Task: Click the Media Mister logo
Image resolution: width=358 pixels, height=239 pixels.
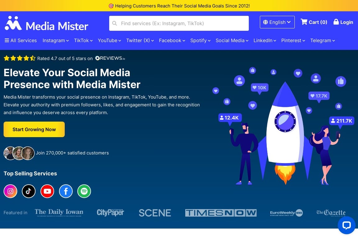Action: pos(46,23)
